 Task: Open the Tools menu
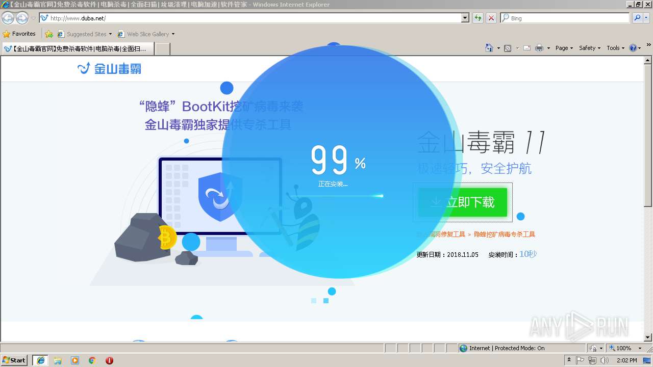(615, 48)
